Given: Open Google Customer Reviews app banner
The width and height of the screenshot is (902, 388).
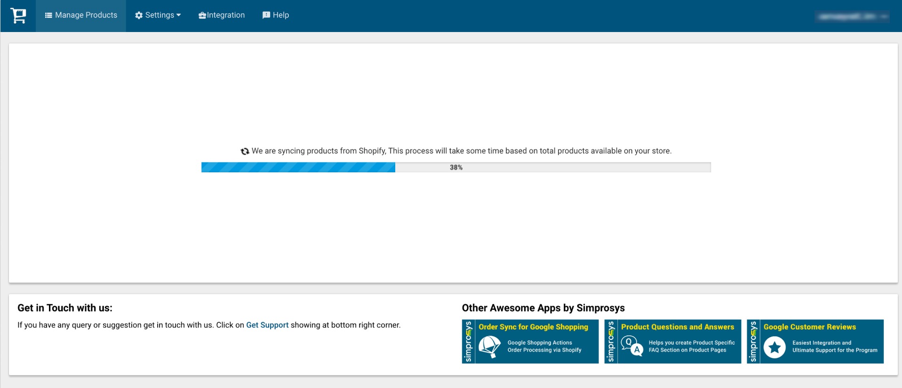Looking at the screenshot, I should 815,341.
